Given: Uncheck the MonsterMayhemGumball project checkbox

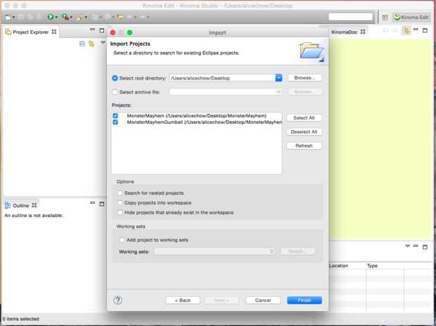Looking at the screenshot, I should (115, 122).
